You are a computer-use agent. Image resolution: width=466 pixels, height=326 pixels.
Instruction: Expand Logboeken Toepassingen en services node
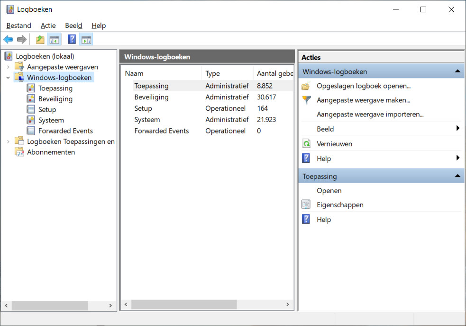tap(8, 141)
